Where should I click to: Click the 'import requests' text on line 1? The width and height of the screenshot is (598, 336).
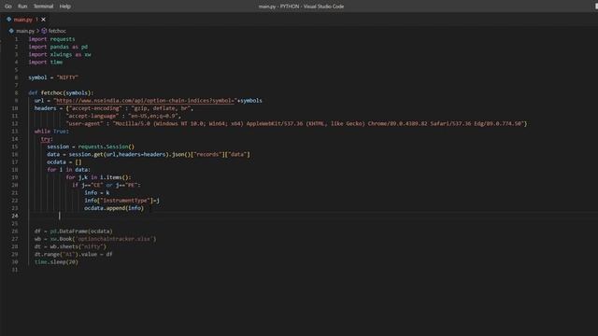click(51, 39)
